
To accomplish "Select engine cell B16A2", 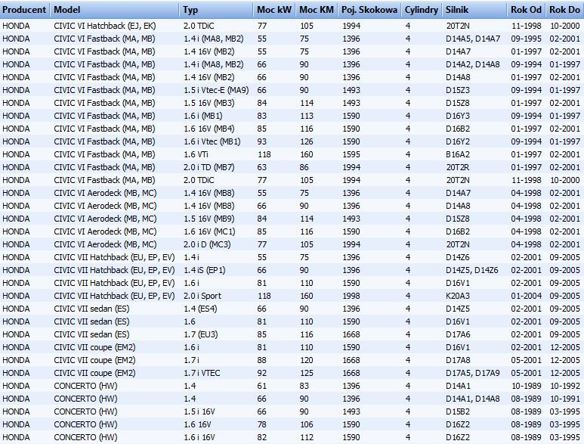I will pyautogui.click(x=458, y=154).
